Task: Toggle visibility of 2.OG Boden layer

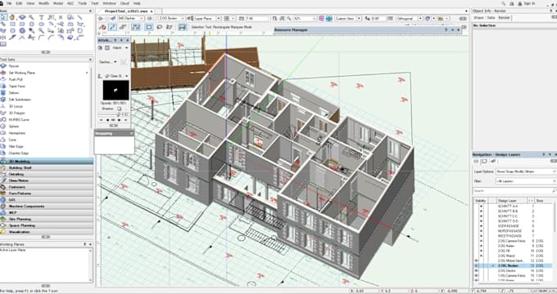Action: [477, 265]
